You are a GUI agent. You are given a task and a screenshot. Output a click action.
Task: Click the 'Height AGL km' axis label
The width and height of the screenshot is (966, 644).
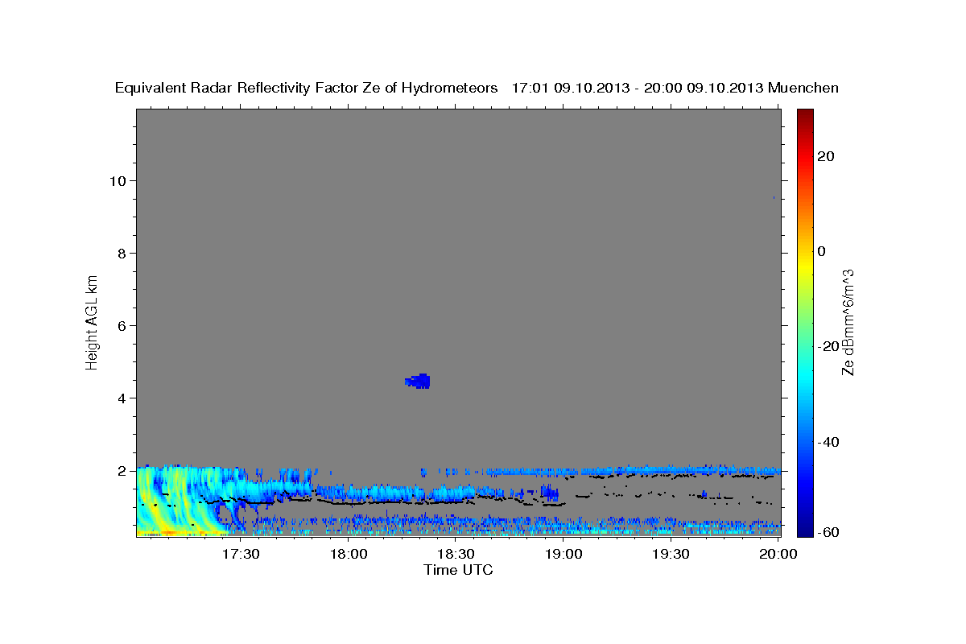pos(92,322)
